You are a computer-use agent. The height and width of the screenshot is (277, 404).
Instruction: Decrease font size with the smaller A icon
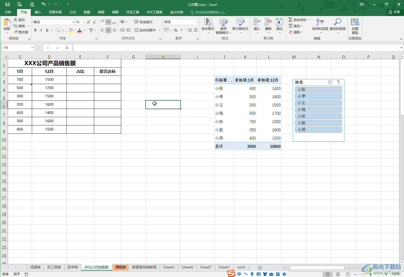[x=94, y=22]
